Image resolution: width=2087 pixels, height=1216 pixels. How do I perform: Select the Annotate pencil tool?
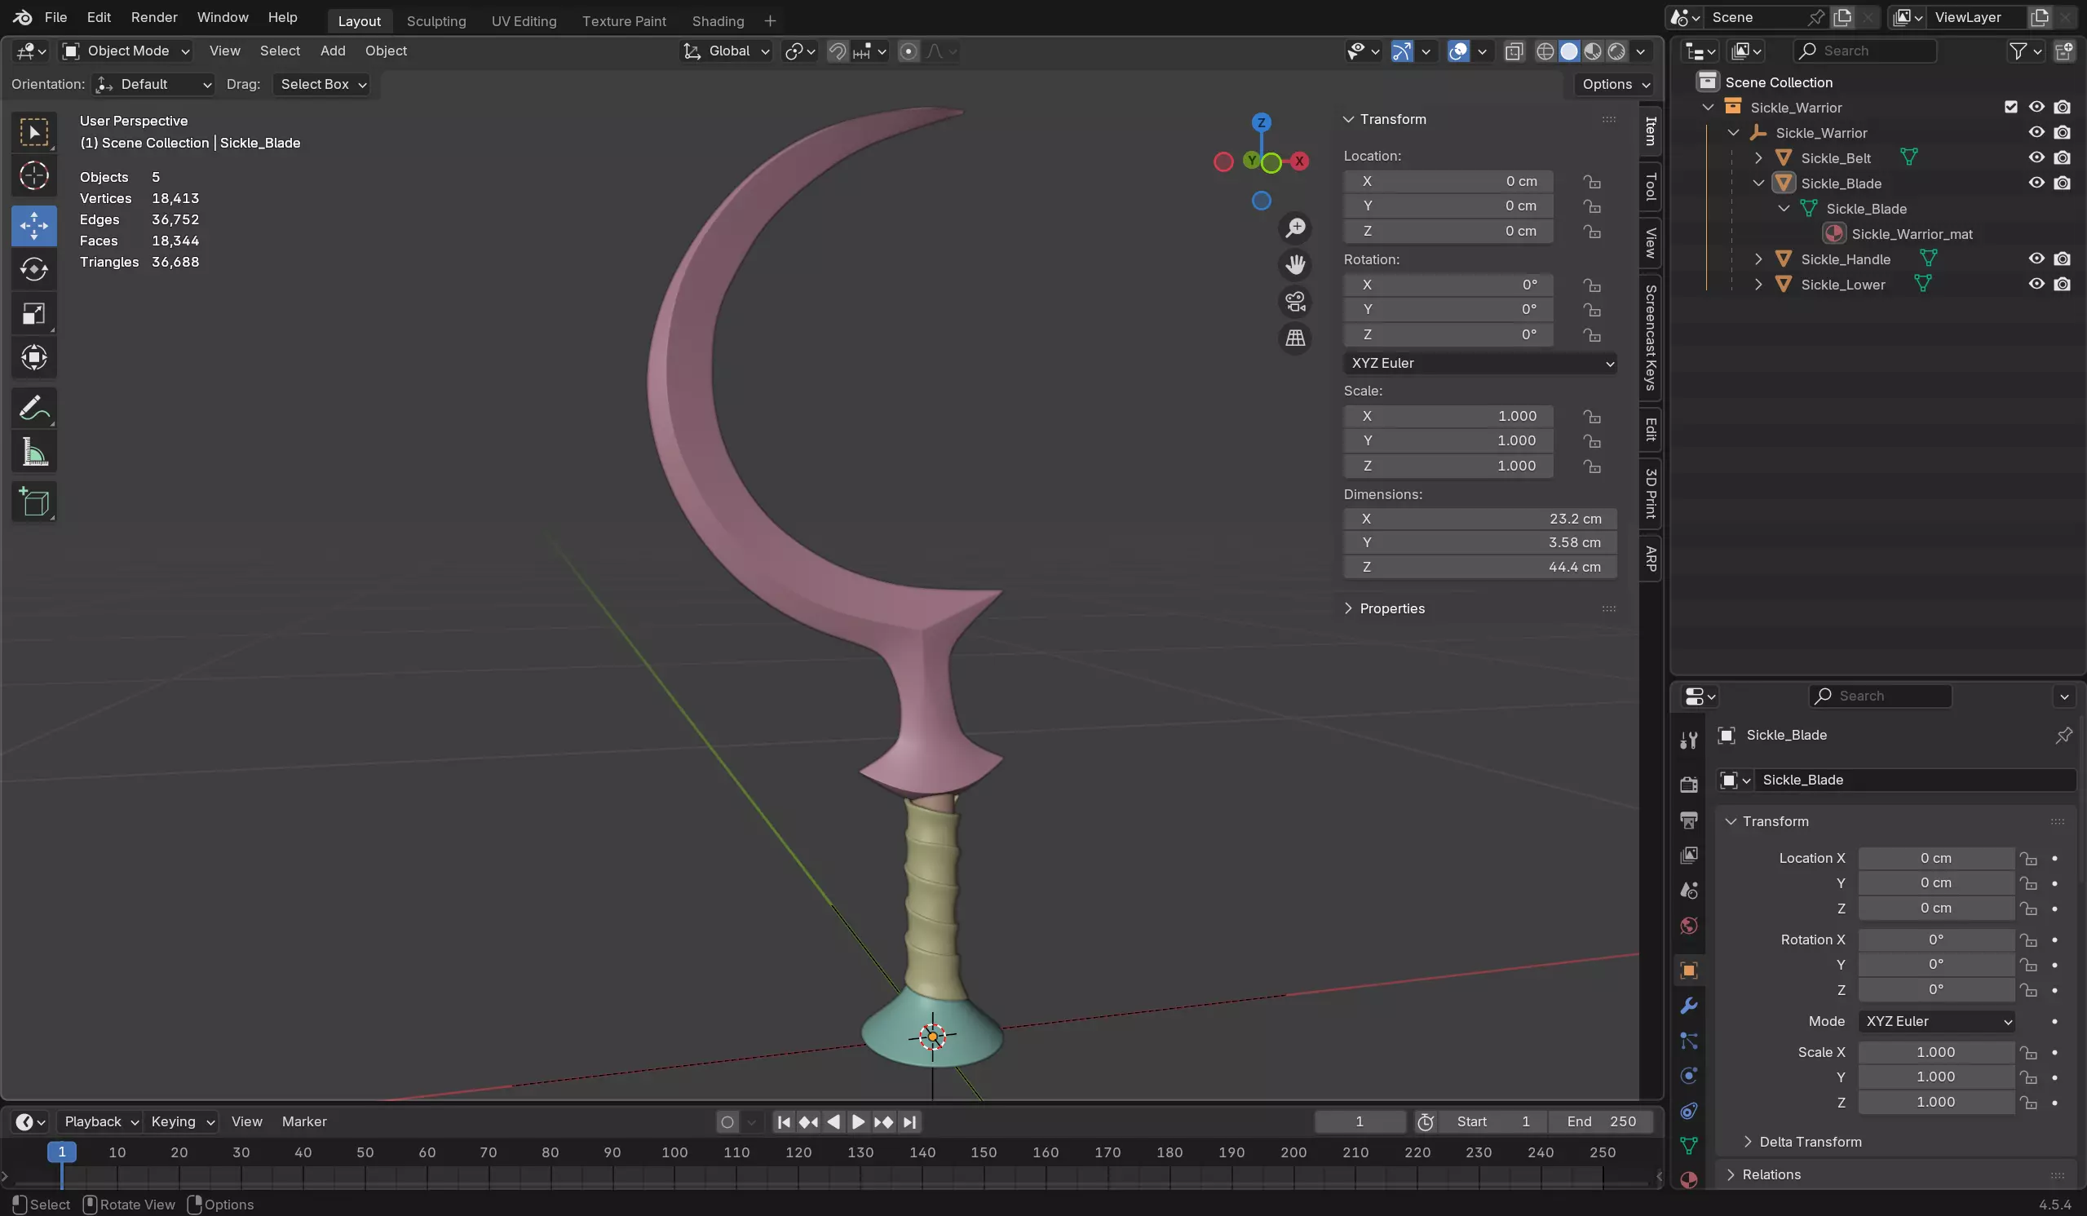point(34,408)
